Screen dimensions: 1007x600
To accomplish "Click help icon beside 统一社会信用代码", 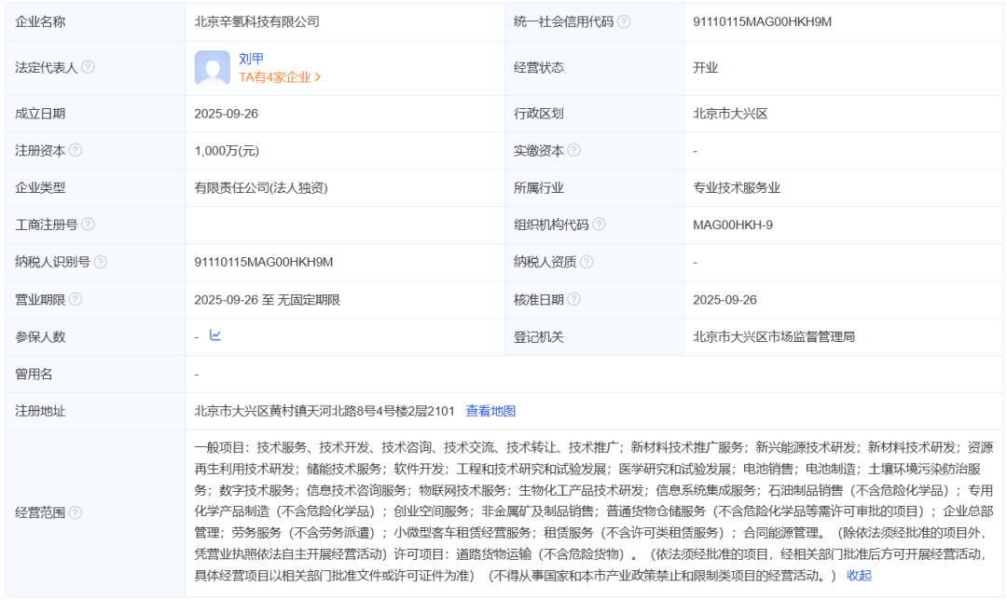I will click(624, 21).
